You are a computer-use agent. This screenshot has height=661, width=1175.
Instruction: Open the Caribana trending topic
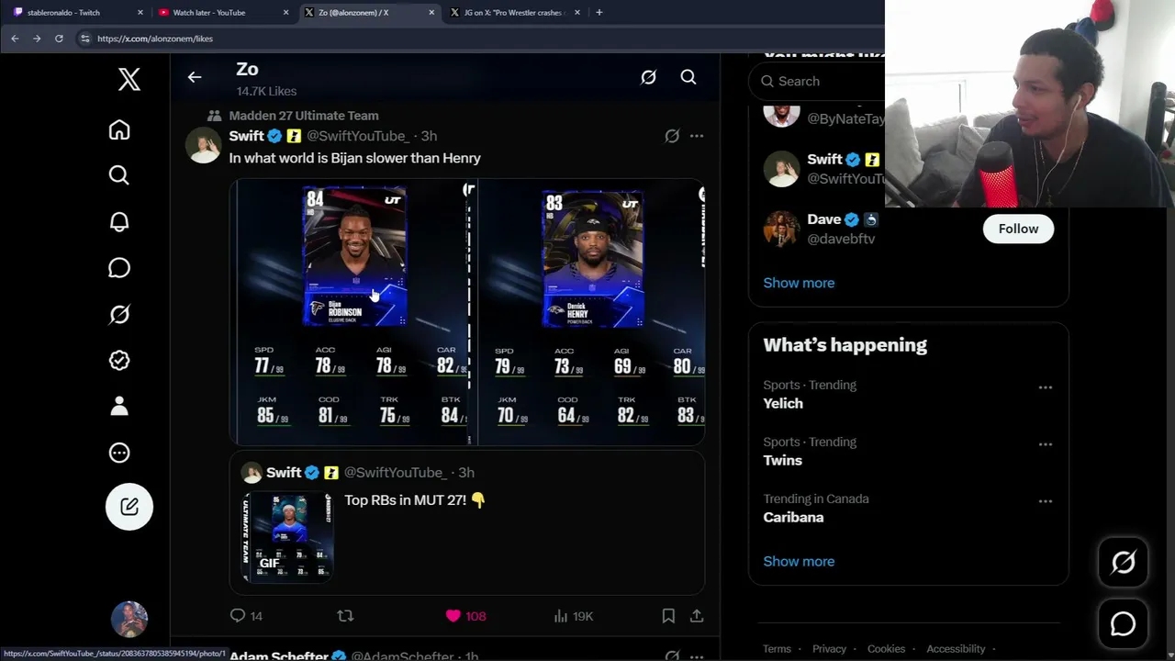coord(793,517)
